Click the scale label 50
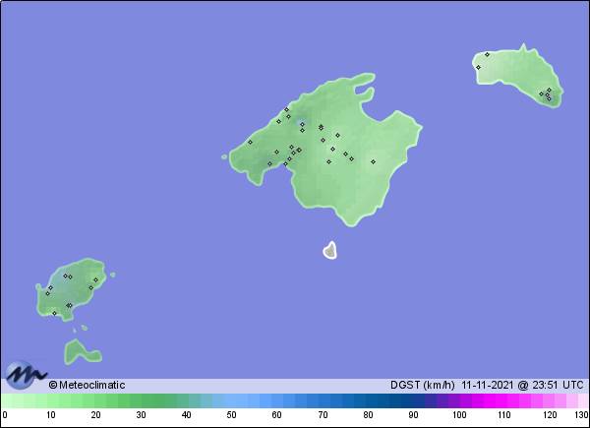Viewport: 590px width, 428px height. [x=231, y=415]
